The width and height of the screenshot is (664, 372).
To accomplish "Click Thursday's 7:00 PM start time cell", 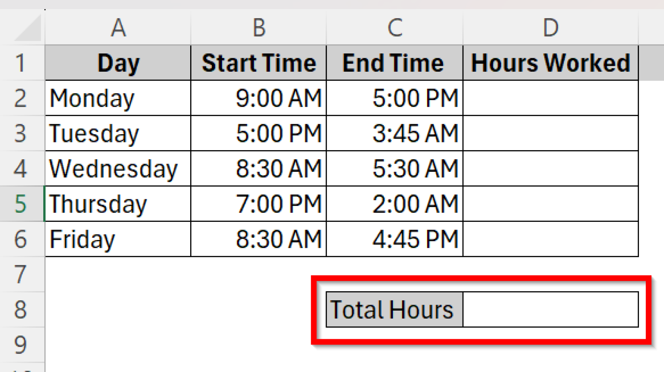I will (258, 204).
